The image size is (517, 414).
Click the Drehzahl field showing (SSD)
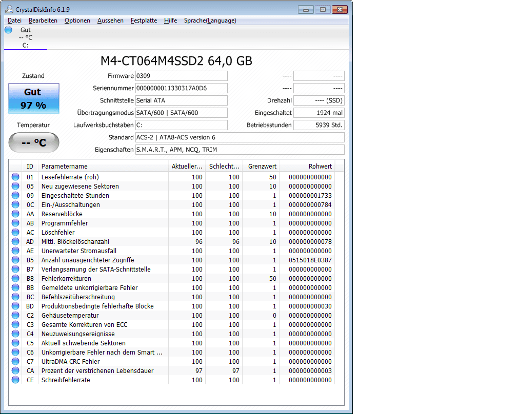[319, 100]
